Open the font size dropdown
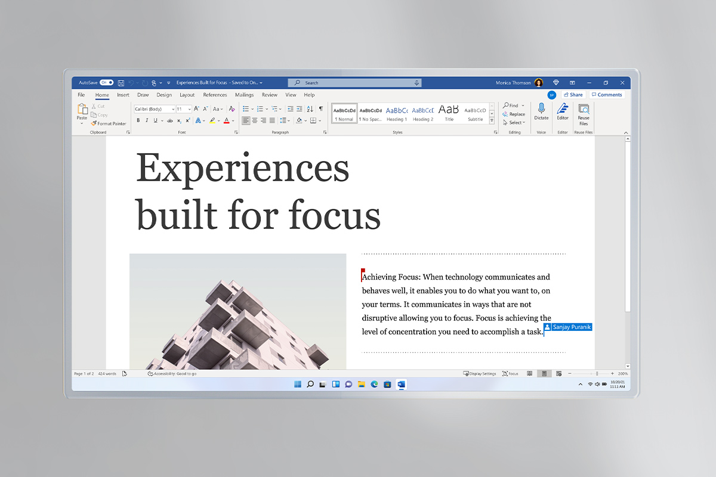 (x=184, y=109)
